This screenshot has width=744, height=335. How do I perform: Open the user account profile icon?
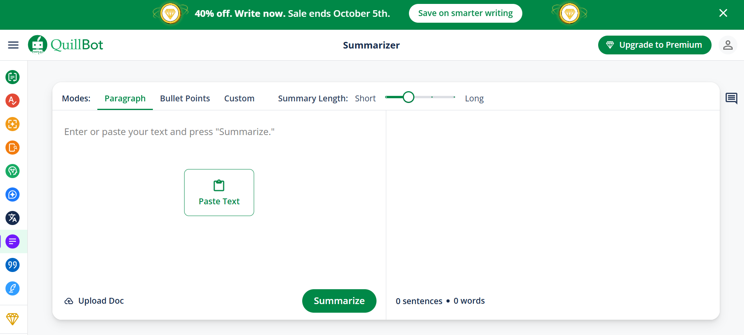click(728, 45)
